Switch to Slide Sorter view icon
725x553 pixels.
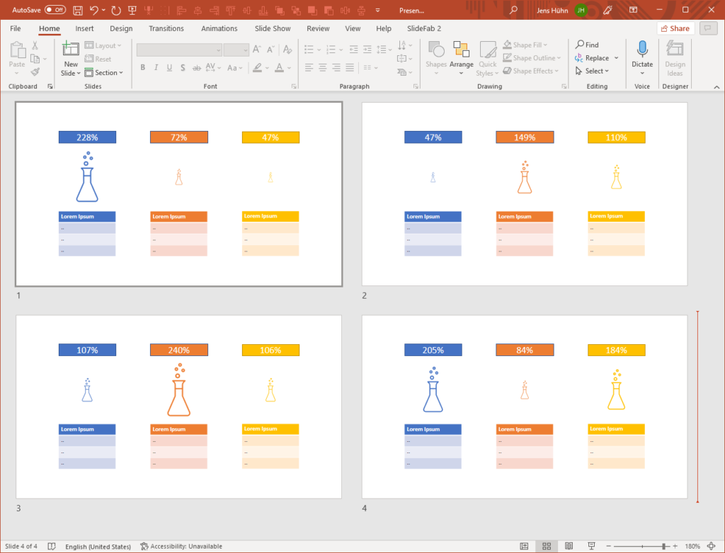click(x=547, y=546)
